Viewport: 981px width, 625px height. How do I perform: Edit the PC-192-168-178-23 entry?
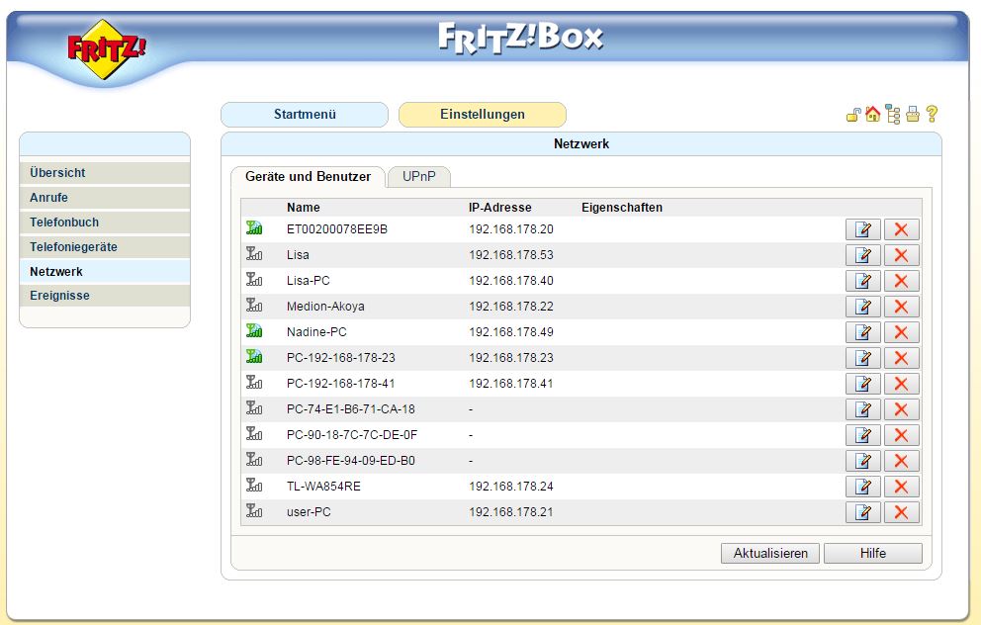coord(862,358)
